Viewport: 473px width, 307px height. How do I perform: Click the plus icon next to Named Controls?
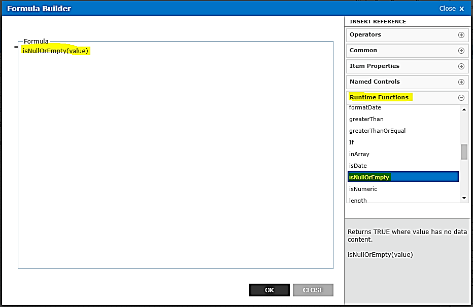pos(461,82)
